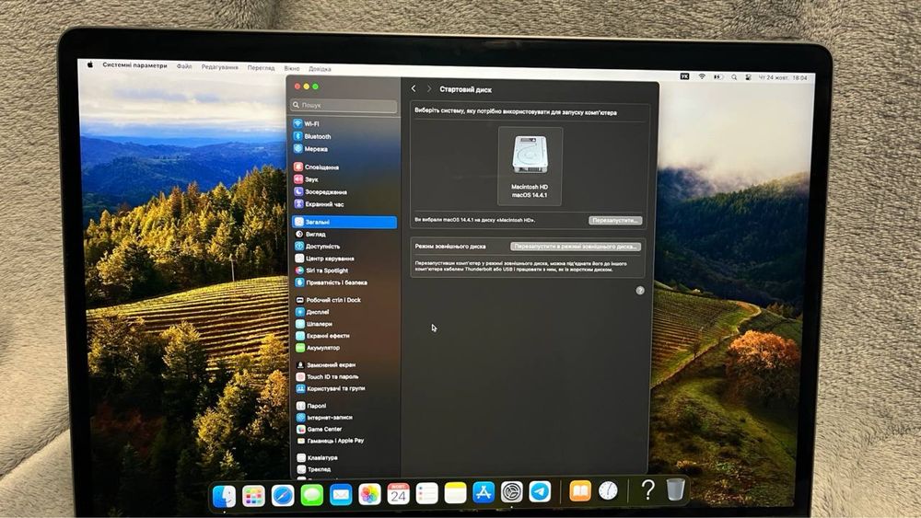The width and height of the screenshot is (921, 518).
Task: Open Mail from the Dock
Action: click(x=341, y=495)
